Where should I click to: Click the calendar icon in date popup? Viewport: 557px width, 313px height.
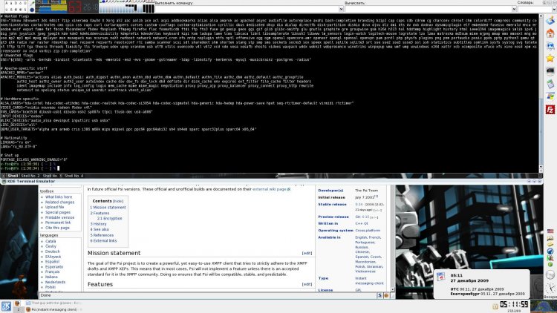[440, 277]
